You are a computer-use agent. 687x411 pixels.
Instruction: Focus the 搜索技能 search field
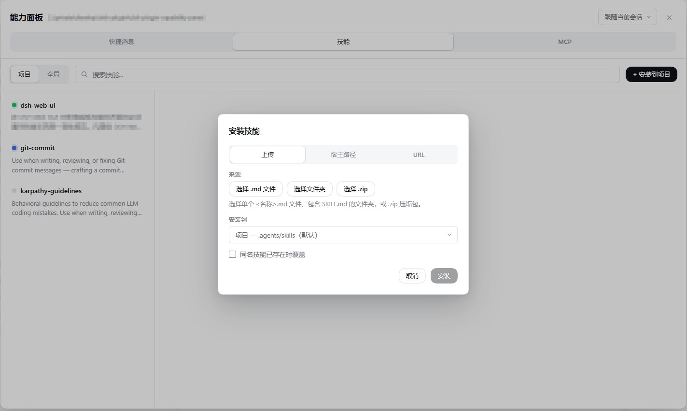(347, 74)
